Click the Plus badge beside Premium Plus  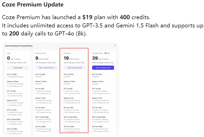(107, 53)
